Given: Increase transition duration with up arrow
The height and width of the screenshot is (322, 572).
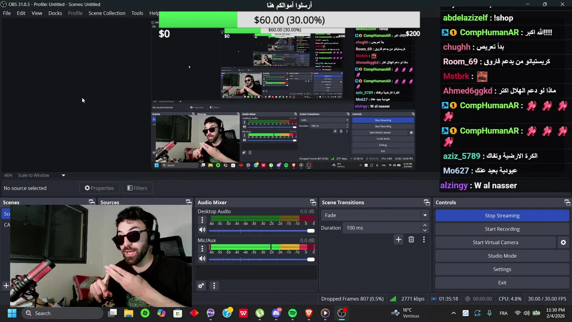Looking at the screenshot, I should click(x=425, y=225).
